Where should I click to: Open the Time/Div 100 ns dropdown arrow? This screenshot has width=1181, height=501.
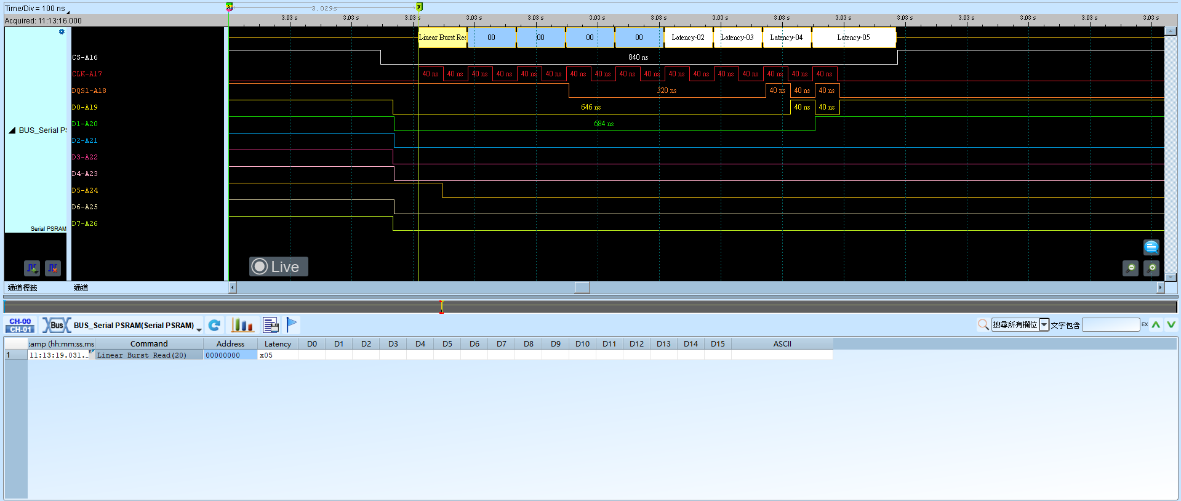click(x=68, y=12)
